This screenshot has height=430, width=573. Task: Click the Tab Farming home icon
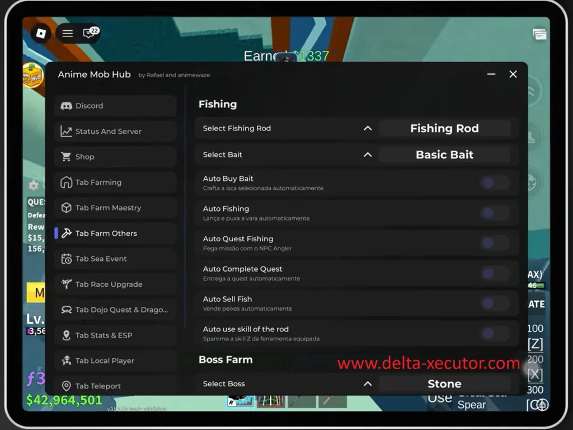tap(66, 182)
